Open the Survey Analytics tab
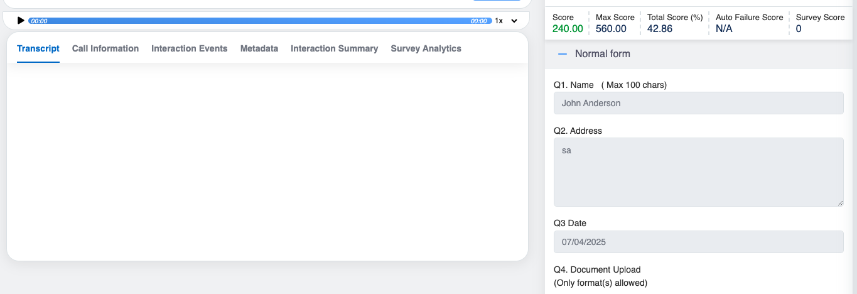This screenshot has width=857, height=294. (426, 48)
